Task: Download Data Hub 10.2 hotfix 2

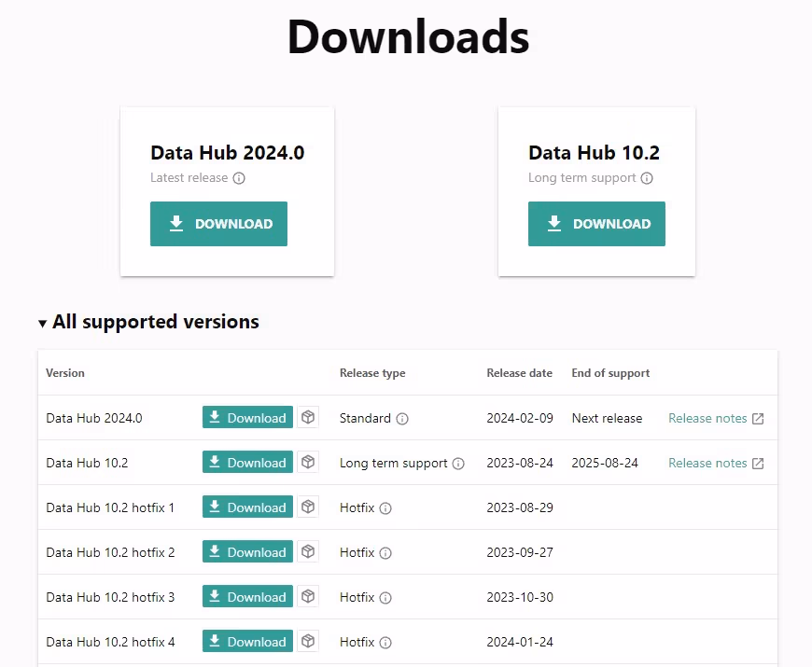Action: [x=247, y=552]
